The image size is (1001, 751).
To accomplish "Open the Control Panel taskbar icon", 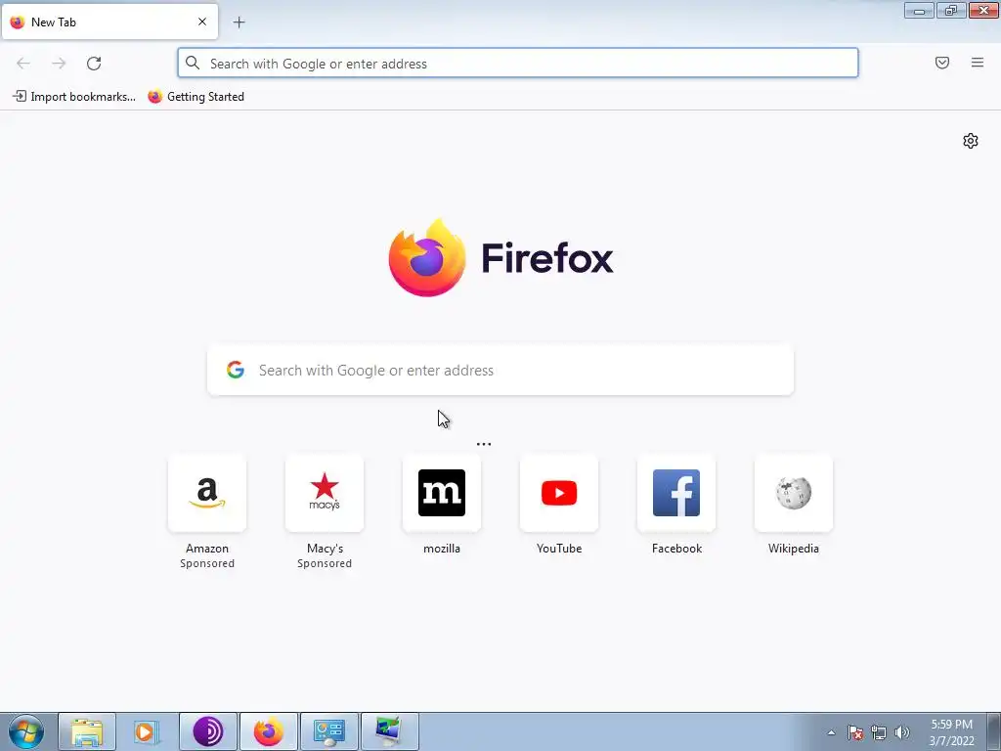I will click(329, 731).
